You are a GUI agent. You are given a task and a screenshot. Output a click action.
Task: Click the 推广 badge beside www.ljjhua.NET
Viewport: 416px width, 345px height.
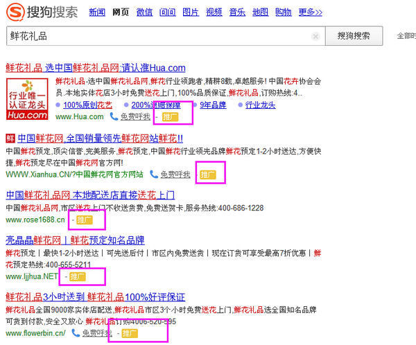click(x=78, y=276)
